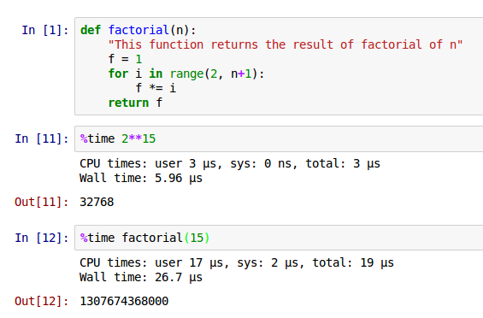Click the factorial function definition cell
Image resolution: width=483 pixels, height=318 pixels.
pyautogui.click(x=279, y=67)
